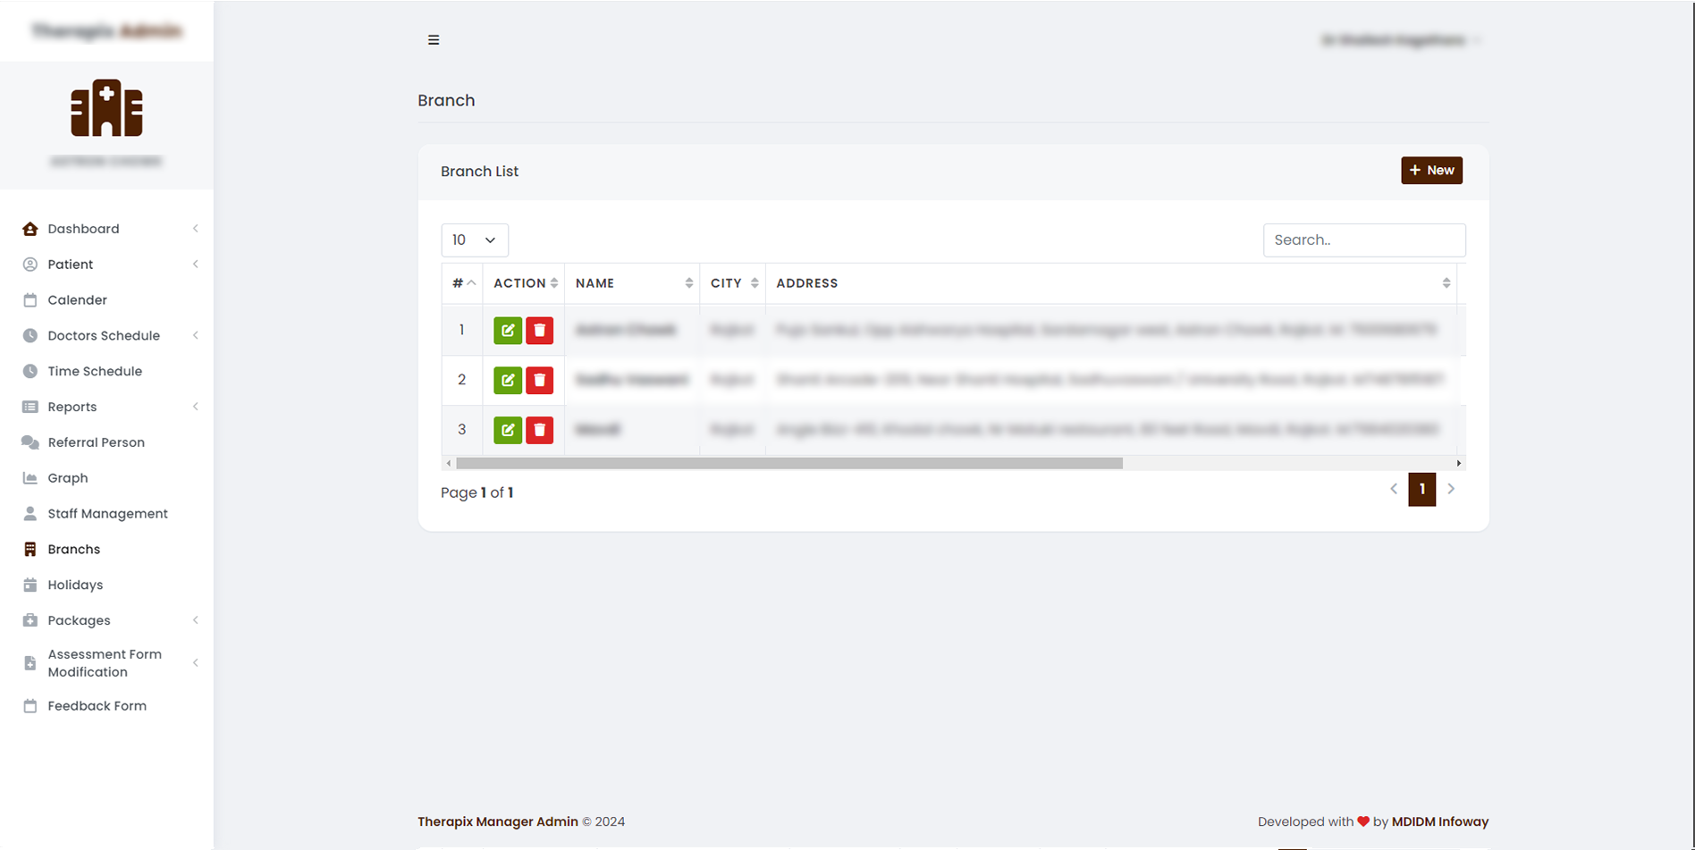Click the branch Search field
The height and width of the screenshot is (850, 1695).
1363,240
